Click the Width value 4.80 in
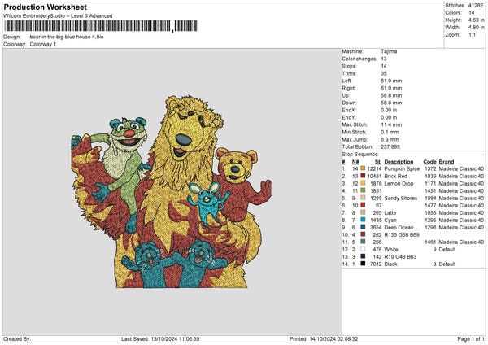 (x=476, y=28)
